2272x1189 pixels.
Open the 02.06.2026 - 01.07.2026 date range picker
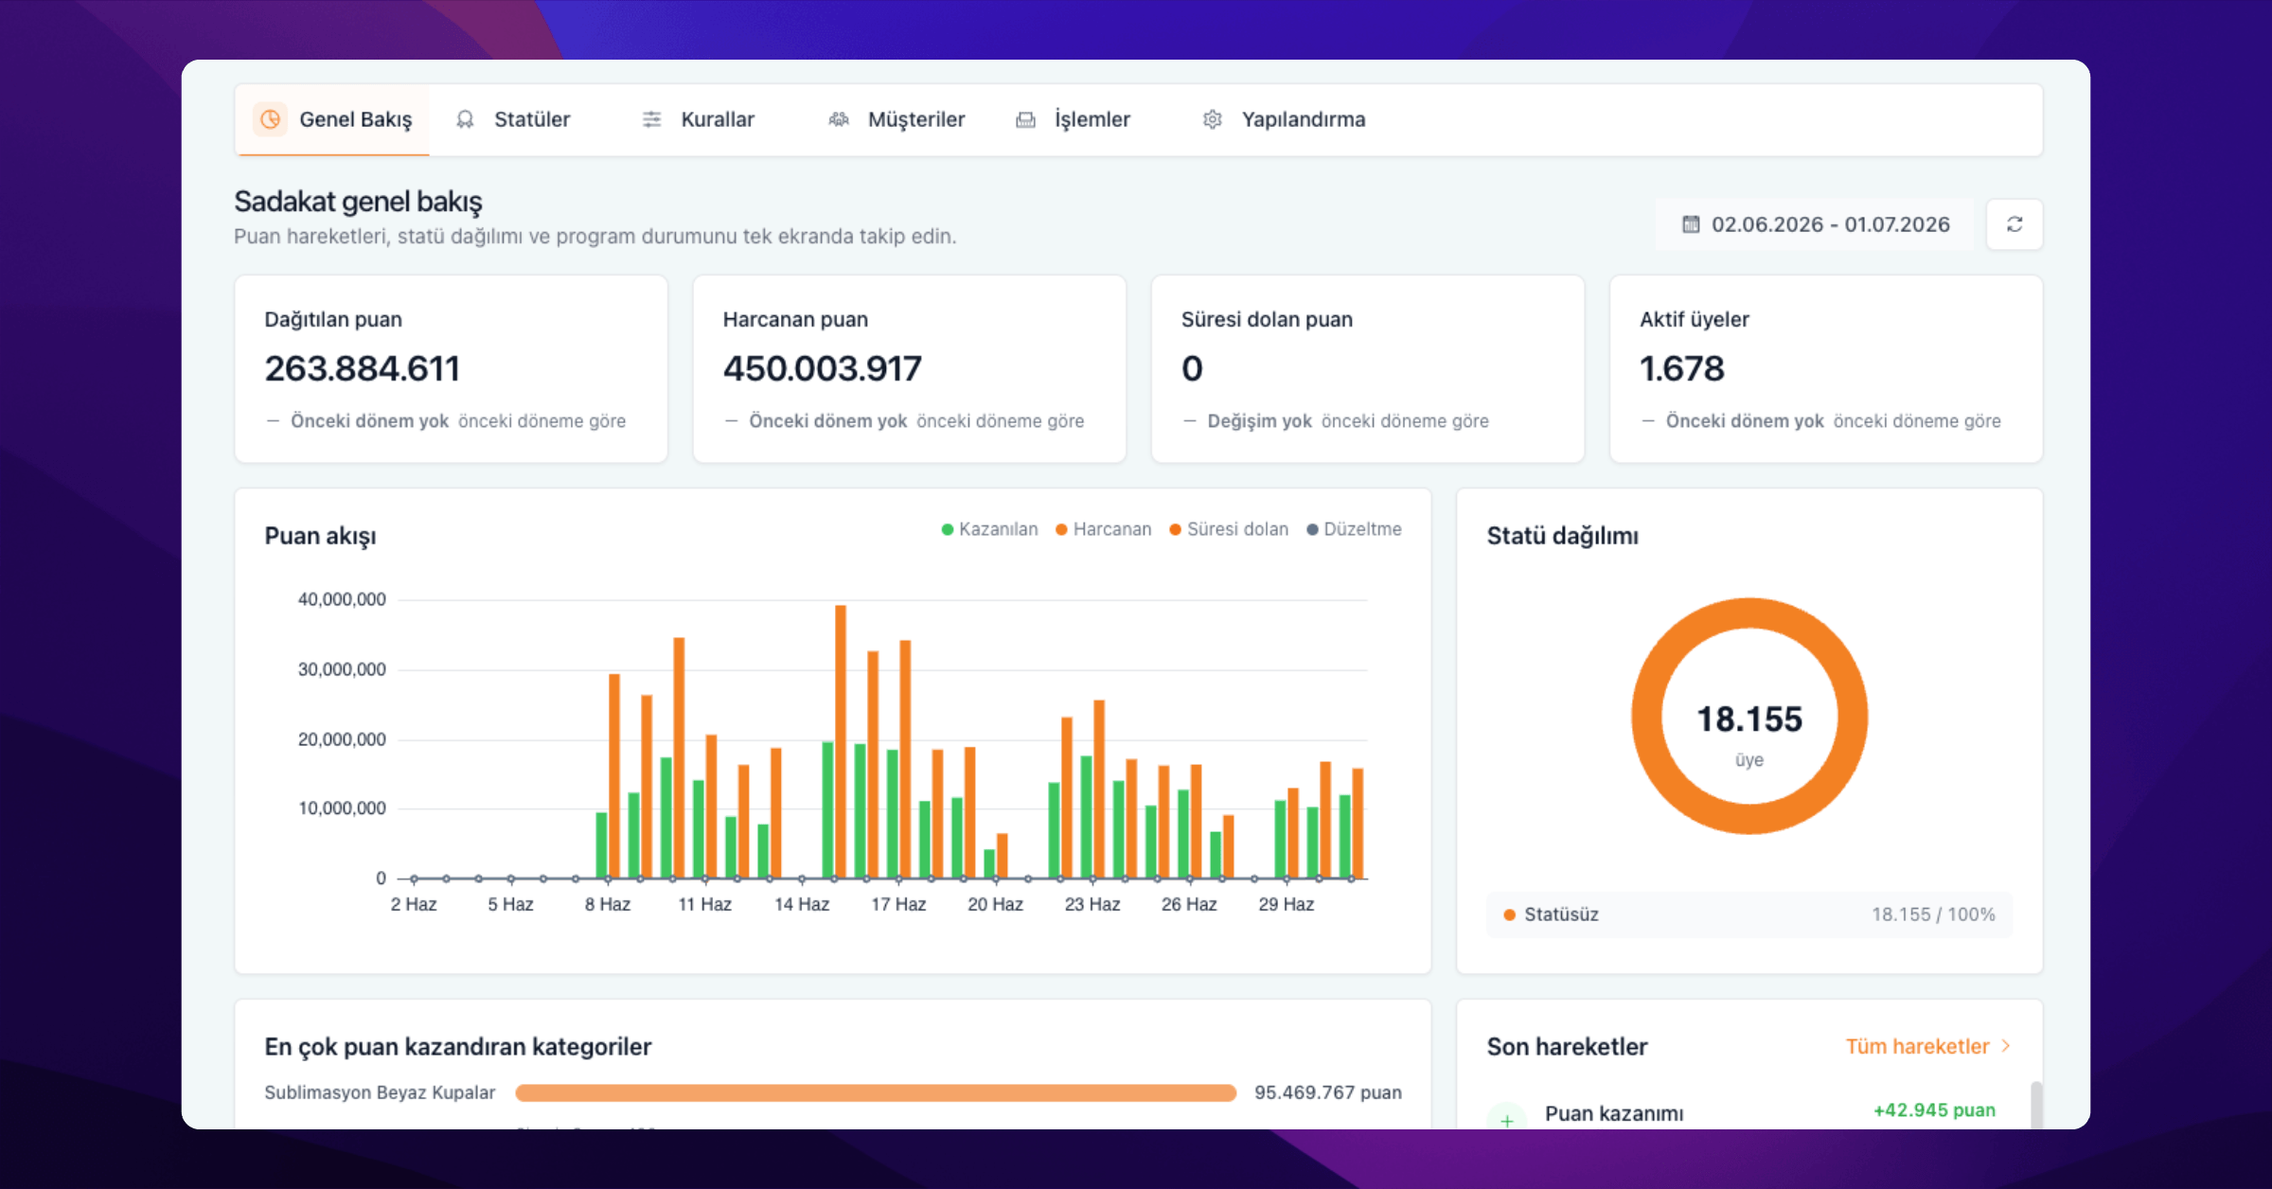pos(1816,224)
